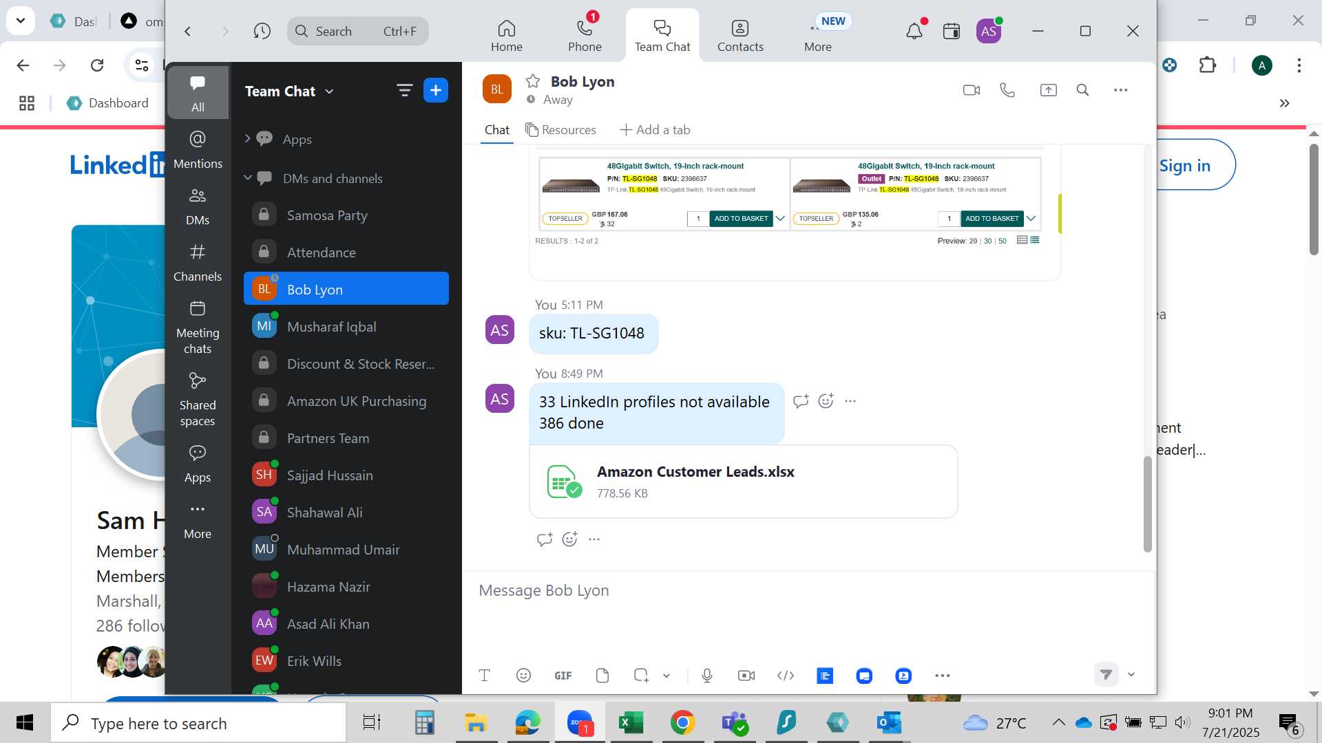Collapse DMs and channels section
Image resolution: width=1322 pixels, height=743 pixels.
[247, 178]
